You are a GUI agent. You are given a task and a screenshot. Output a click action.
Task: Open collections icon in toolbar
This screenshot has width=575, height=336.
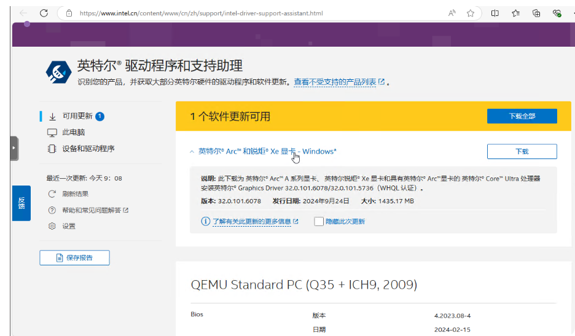[536, 13]
